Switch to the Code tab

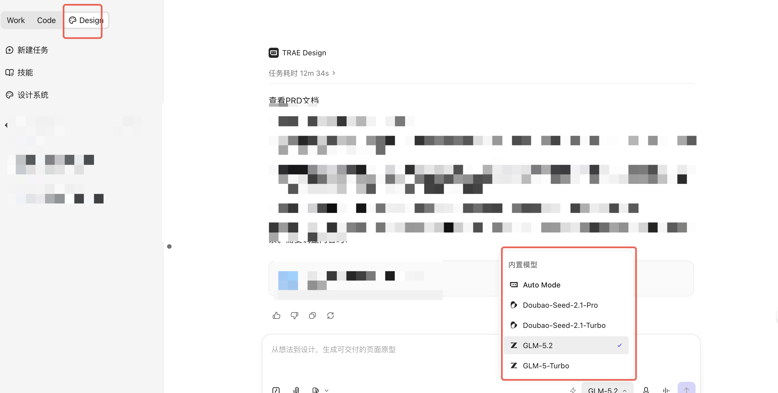tap(46, 20)
